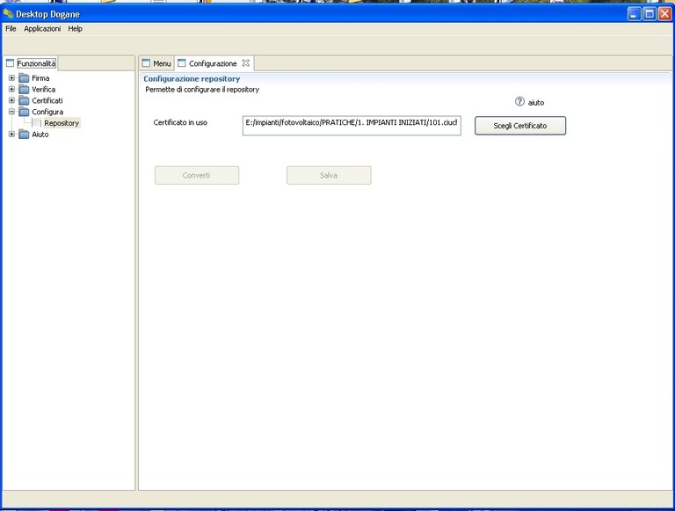Click the Configurazione repository heading
675x511 pixels.
(192, 79)
